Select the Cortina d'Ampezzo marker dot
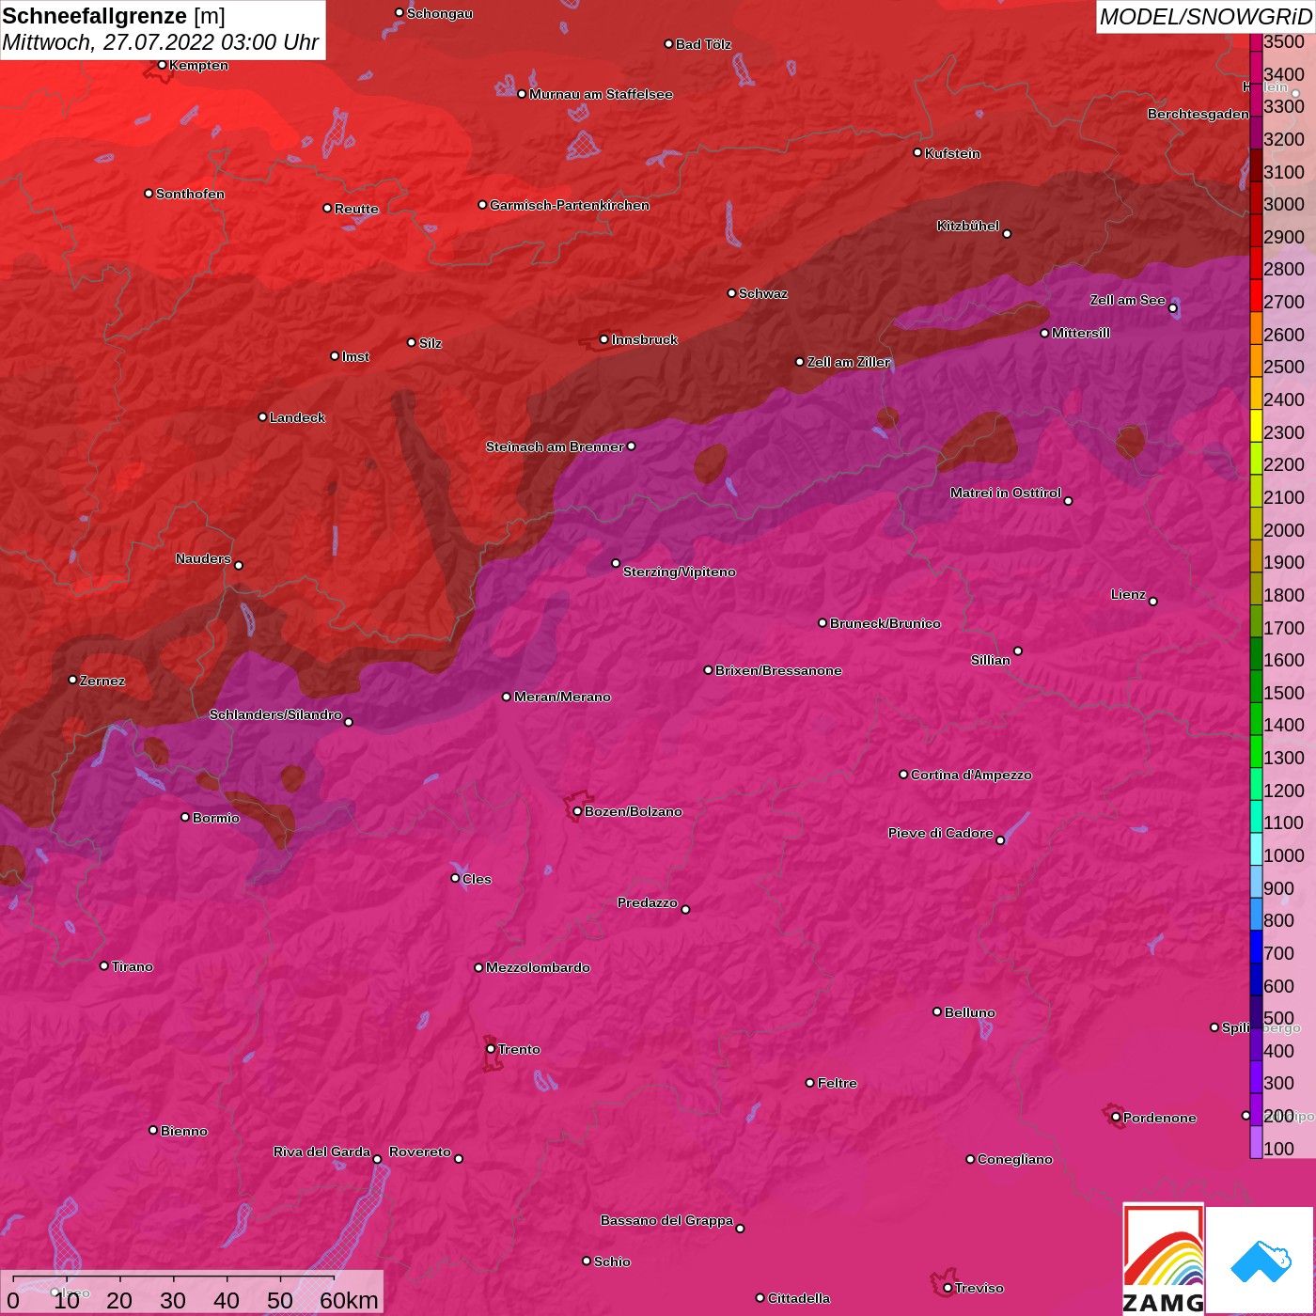The image size is (1316, 1316). click(903, 775)
